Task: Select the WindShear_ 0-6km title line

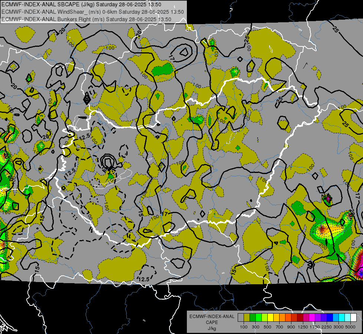Action: pyautogui.click(x=93, y=12)
